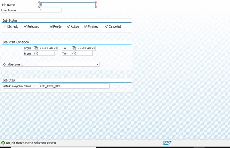This screenshot has height=148, width=230.
Task: Click the Job Step group heading
Action: [x=9, y=80]
